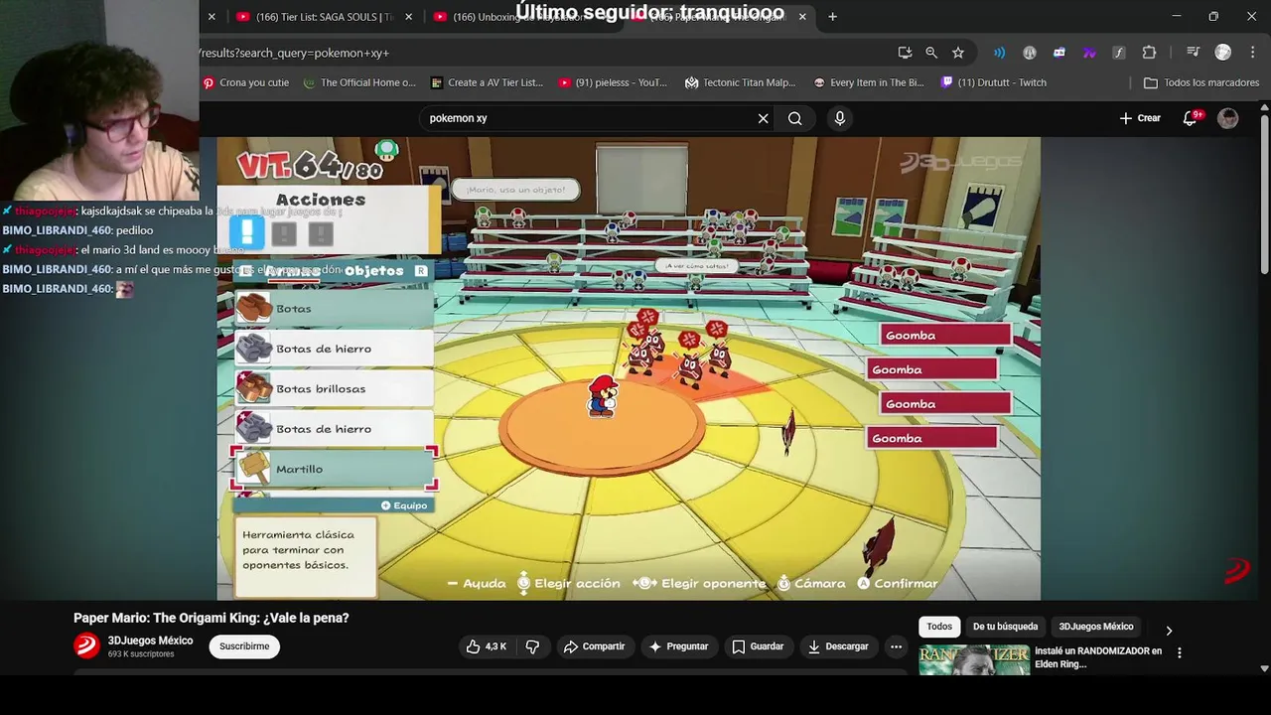Show more filter chips with the right arrow
This screenshot has width=1271, height=715.
1169,630
